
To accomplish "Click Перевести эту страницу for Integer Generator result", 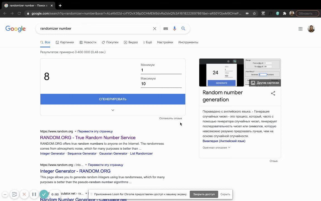I will (x=105, y=165).
